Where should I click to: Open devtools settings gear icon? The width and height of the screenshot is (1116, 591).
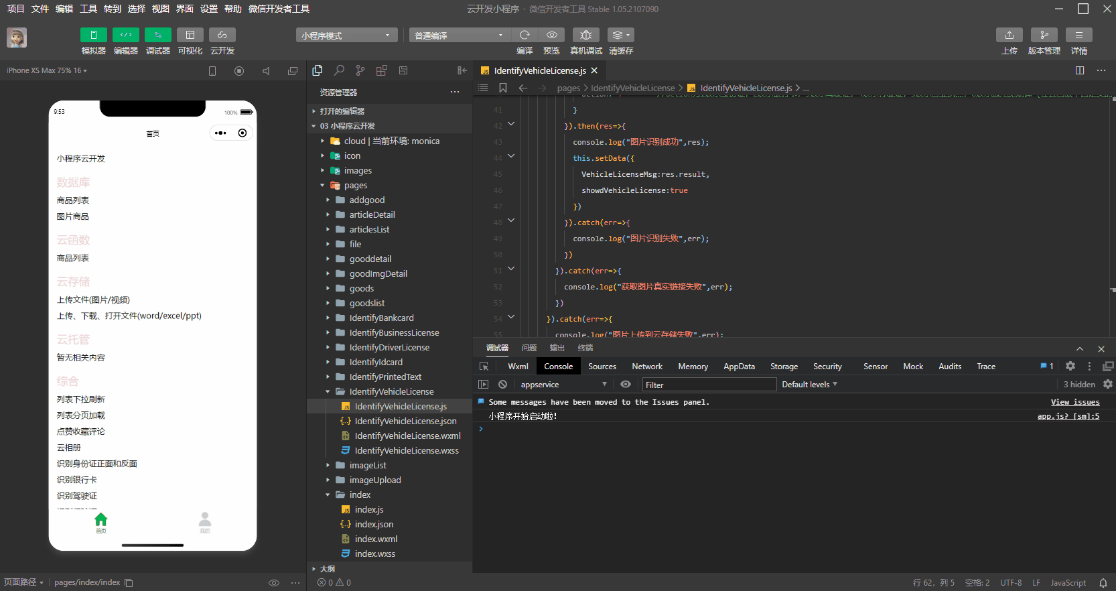(1070, 366)
